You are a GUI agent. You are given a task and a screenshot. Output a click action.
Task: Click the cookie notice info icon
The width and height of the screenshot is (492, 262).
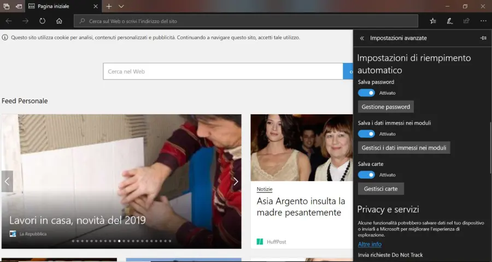click(x=5, y=37)
